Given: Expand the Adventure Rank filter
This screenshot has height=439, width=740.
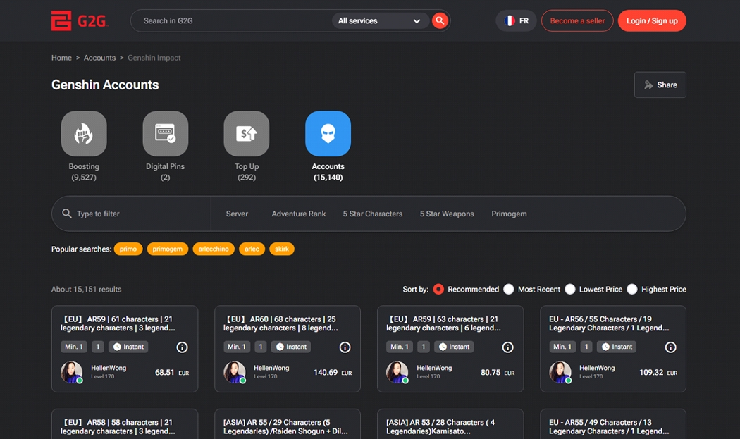Looking at the screenshot, I should click(x=299, y=214).
